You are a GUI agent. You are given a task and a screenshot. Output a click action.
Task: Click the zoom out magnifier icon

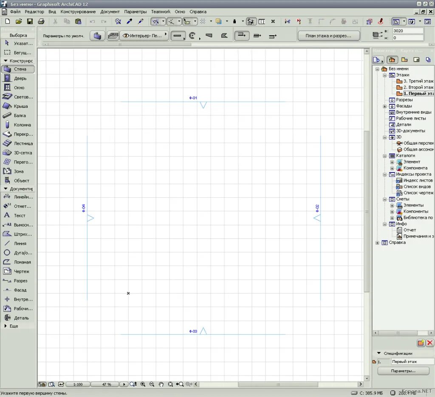[x=152, y=384]
